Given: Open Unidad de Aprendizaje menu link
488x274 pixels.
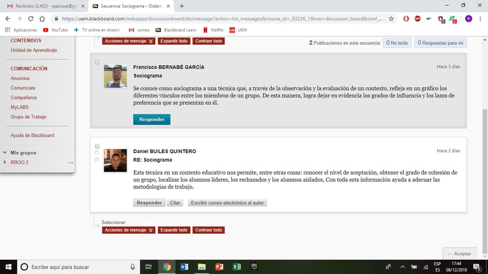Looking at the screenshot, I should [x=33, y=50].
